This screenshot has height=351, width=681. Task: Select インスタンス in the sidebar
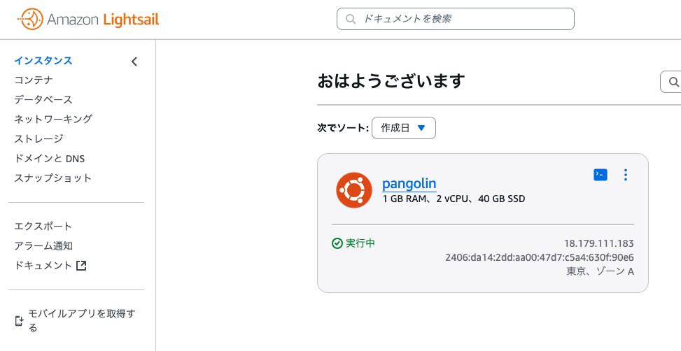[x=43, y=61]
